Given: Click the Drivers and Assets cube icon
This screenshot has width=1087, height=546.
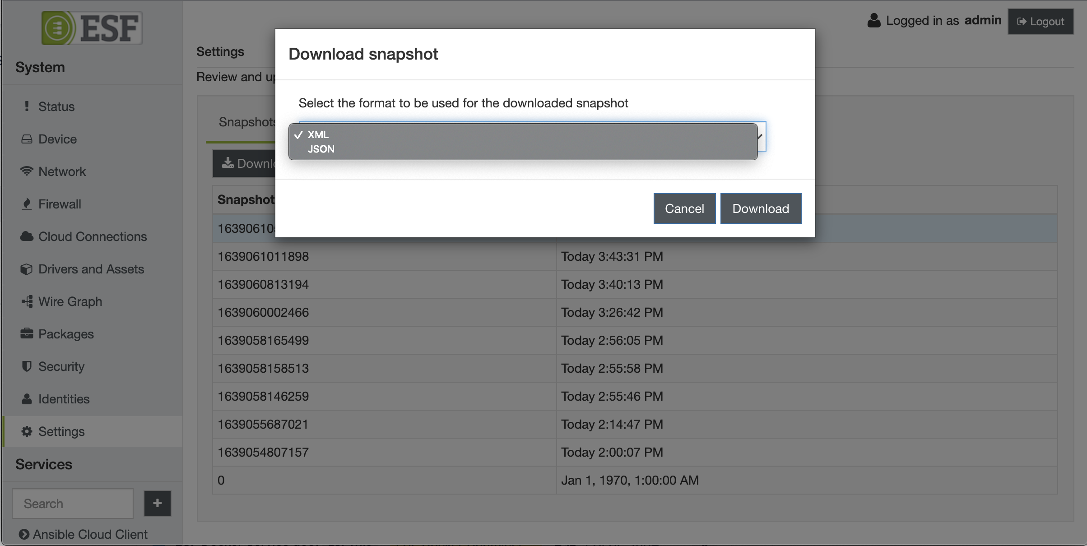Looking at the screenshot, I should (x=27, y=269).
